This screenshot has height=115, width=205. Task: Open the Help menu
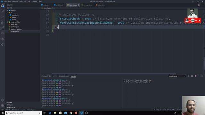pyautogui.click(x=40, y=2)
